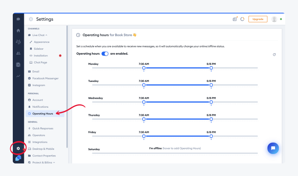The width and height of the screenshot is (298, 176).
Task: Click the 'for Book Store' project name
Action: click(x=120, y=35)
